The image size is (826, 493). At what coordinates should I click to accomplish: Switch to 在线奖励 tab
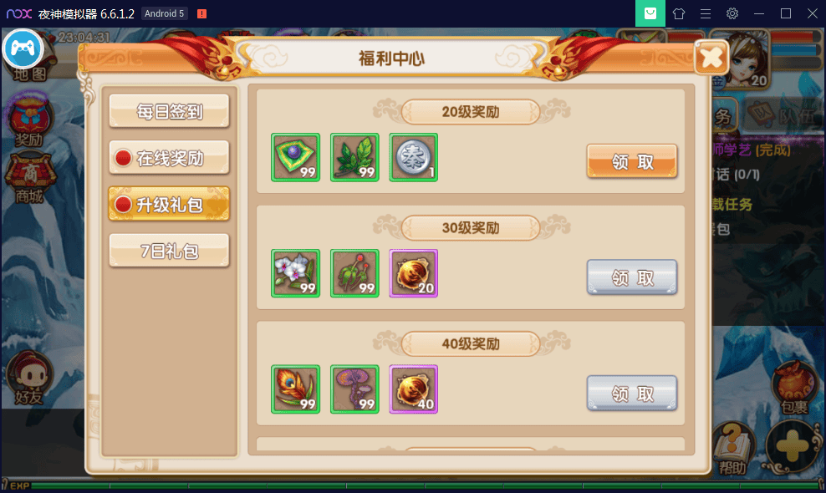pos(169,157)
